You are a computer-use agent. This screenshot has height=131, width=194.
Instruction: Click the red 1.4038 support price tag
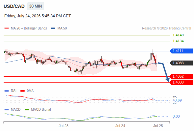(181, 82)
